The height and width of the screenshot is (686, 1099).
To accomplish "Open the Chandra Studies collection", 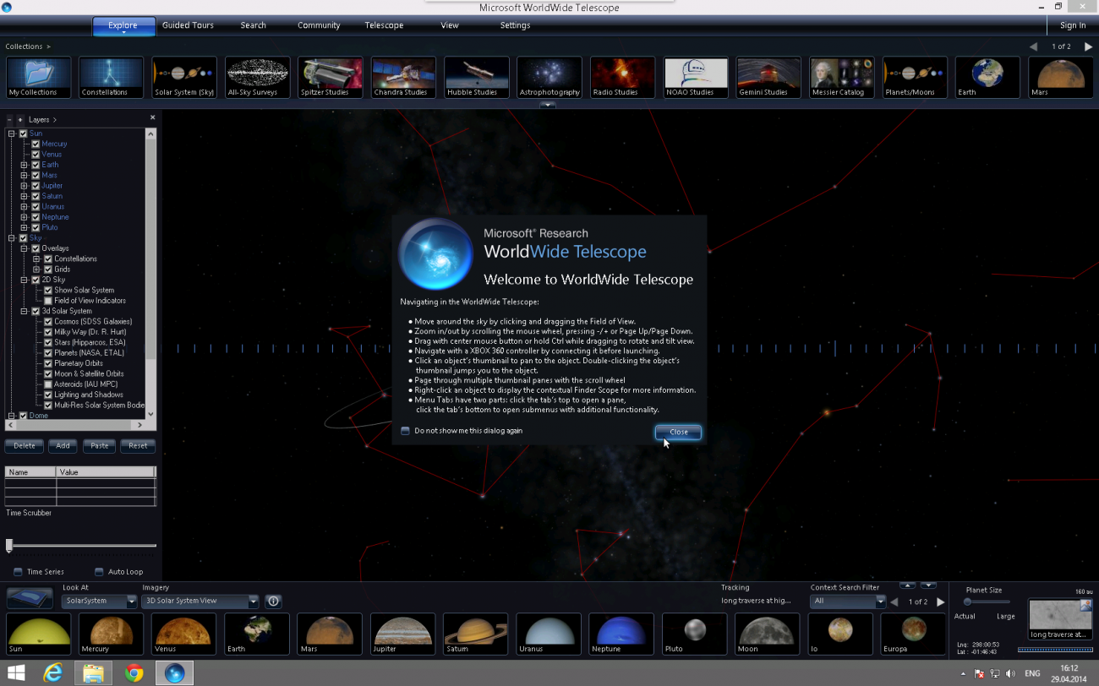I will [x=404, y=78].
